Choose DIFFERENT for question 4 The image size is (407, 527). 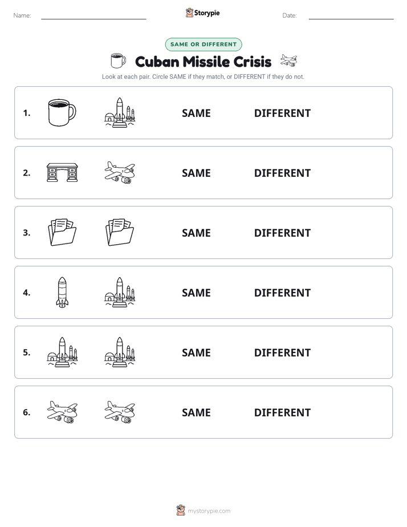point(282,293)
